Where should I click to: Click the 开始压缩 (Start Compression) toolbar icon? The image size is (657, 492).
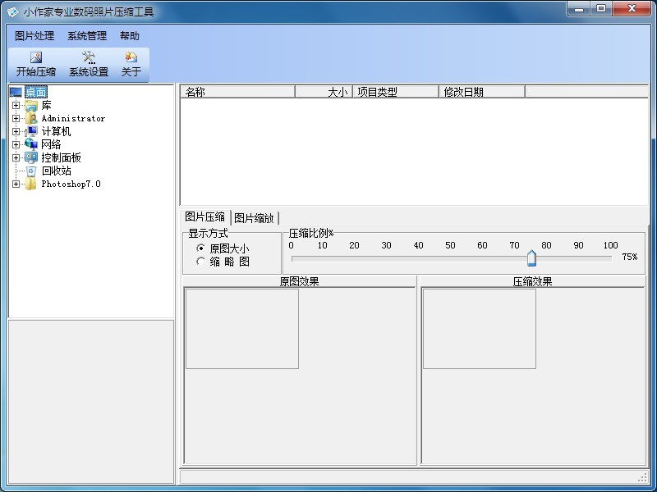(36, 58)
